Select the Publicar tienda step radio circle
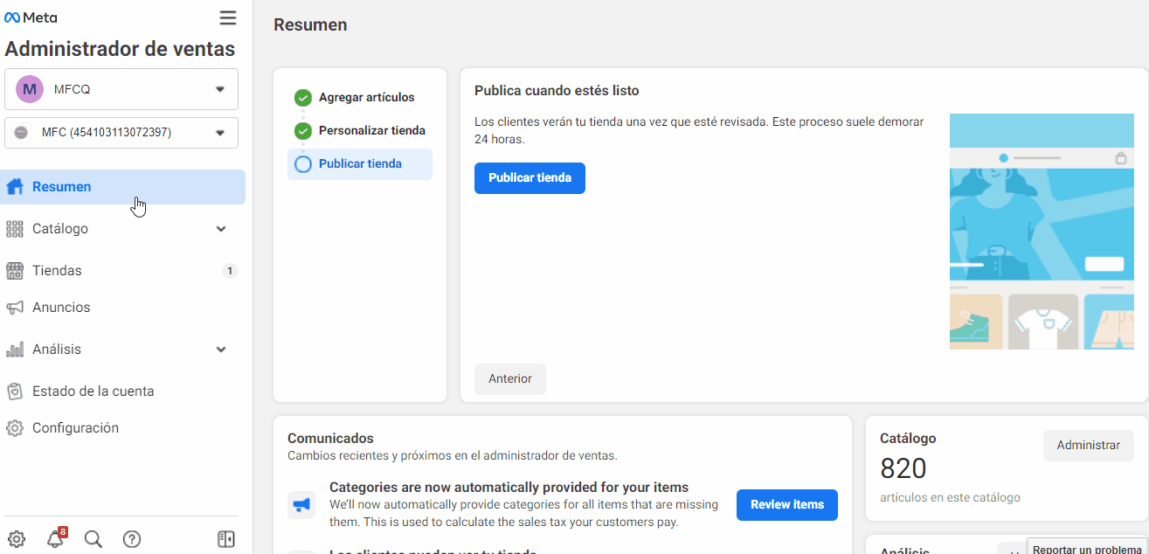This screenshot has height=554, width=1149. point(302,163)
